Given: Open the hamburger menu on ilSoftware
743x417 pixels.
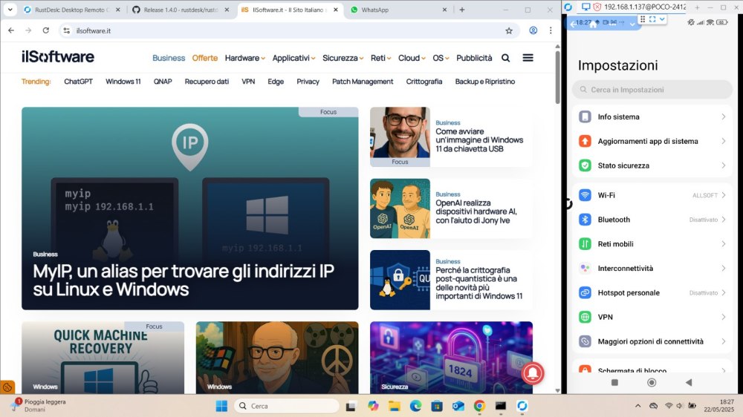Looking at the screenshot, I should click(x=528, y=58).
